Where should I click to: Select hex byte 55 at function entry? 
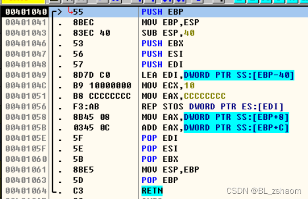coord(78,12)
